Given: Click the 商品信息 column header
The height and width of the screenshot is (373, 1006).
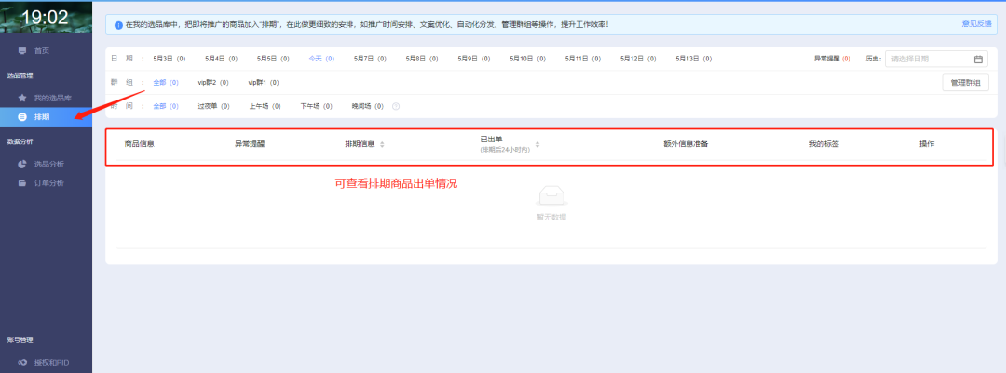Looking at the screenshot, I should (139, 144).
